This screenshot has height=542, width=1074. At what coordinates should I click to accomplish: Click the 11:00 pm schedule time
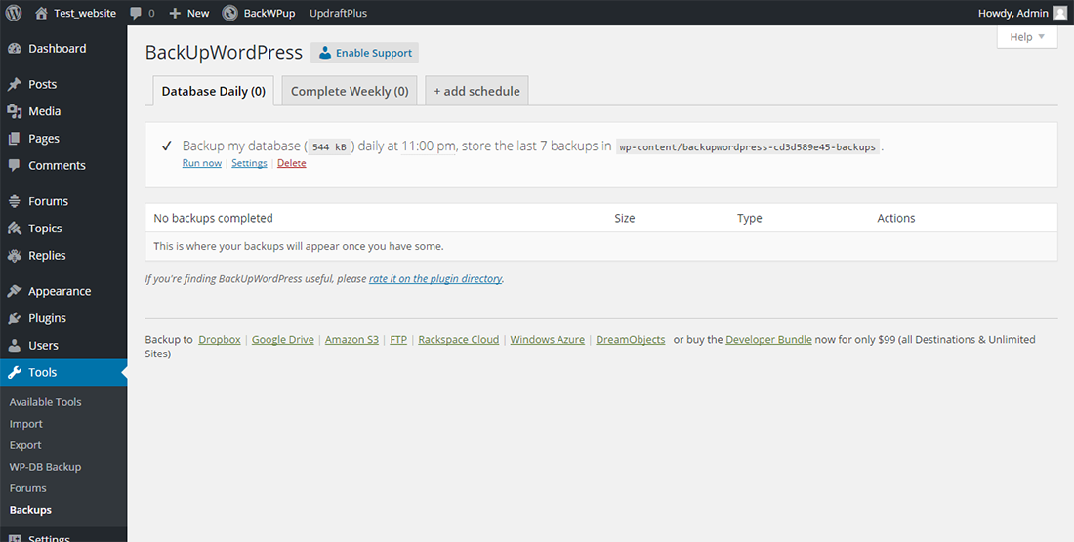[428, 146]
